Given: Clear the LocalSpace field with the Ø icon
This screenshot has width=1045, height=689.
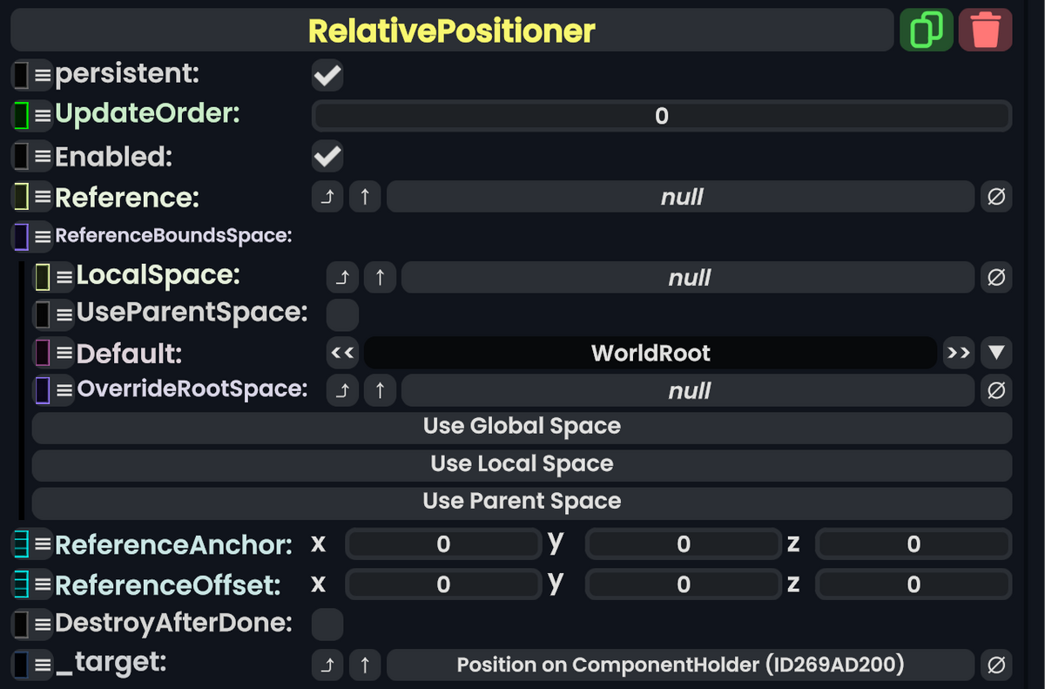Looking at the screenshot, I should tap(996, 277).
